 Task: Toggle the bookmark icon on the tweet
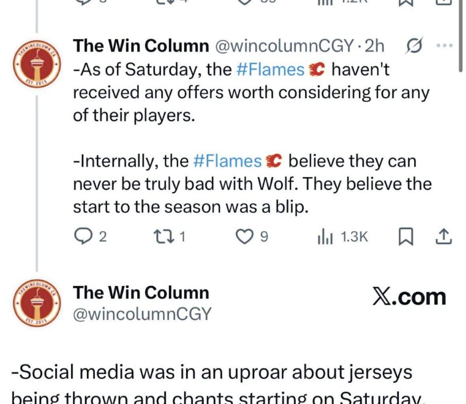point(405,236)
